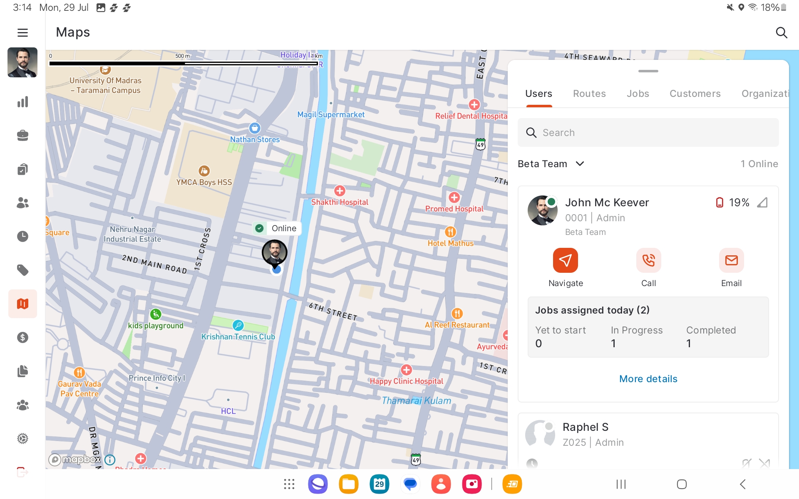Open the Jobs tab
This screenshot has height=499, width=799.
pos(638,94)
